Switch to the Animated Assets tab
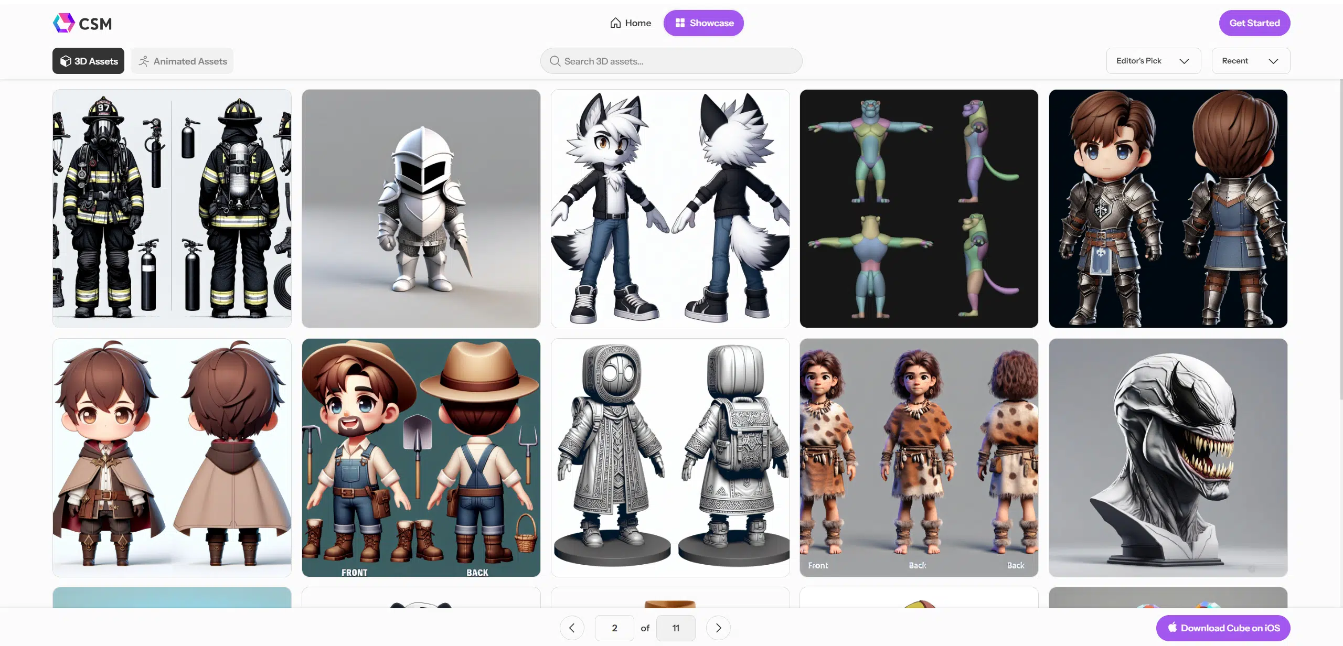The image size is (1343, 646). click(x=182, y=61)
